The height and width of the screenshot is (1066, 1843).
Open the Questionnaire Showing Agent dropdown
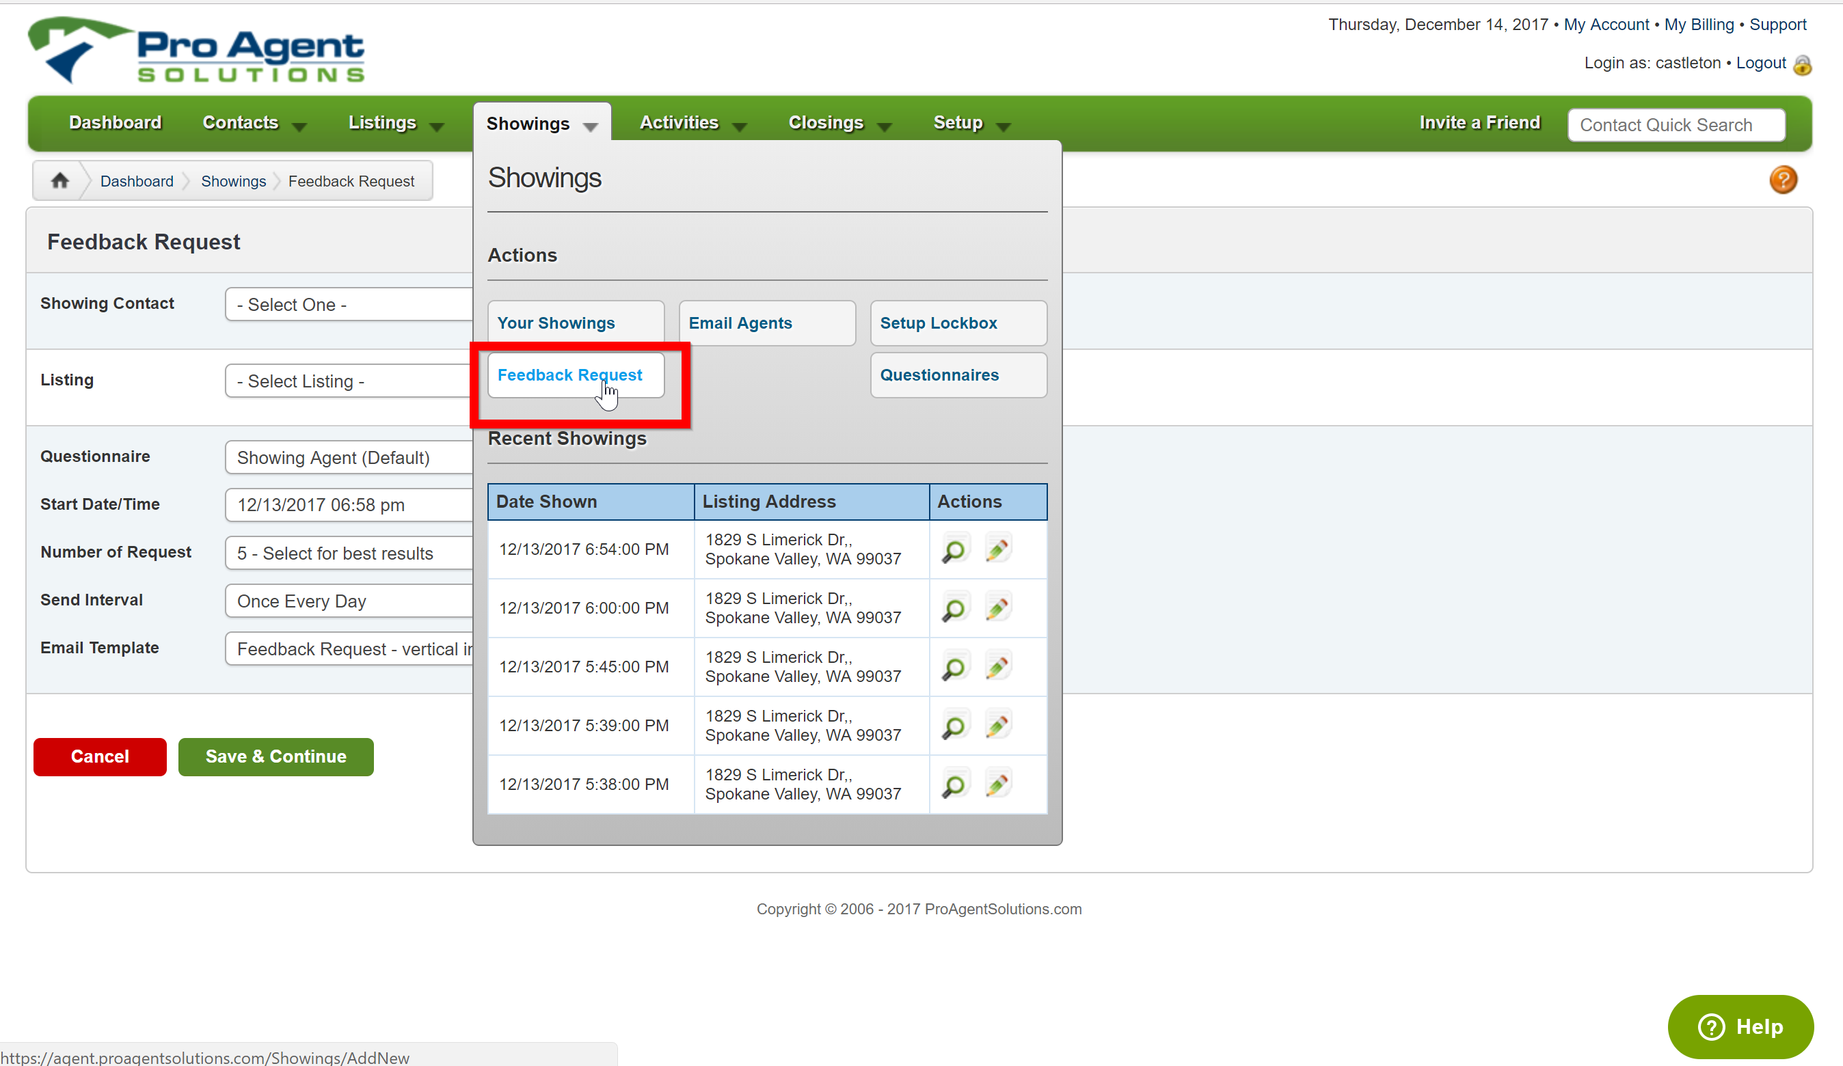tap(349, 458)
